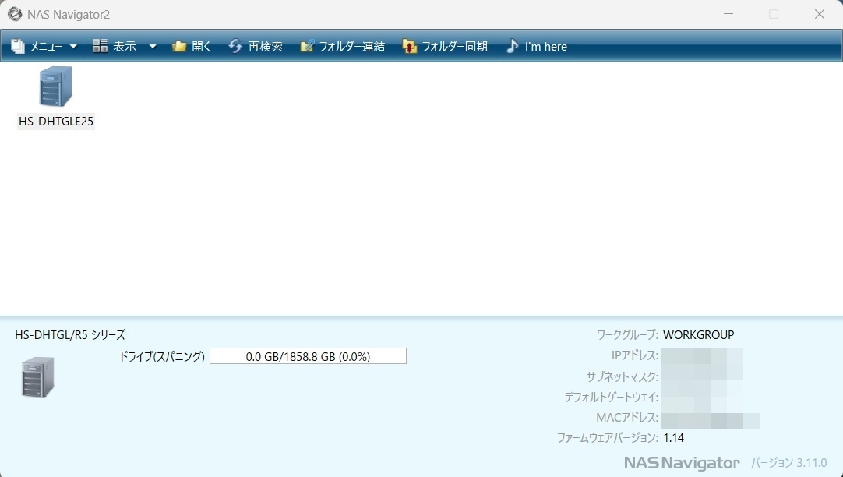Click the WORKGROUP value text
Image resolution: width=843 pixels, height=477 pixels.
(x=698, y=335)
